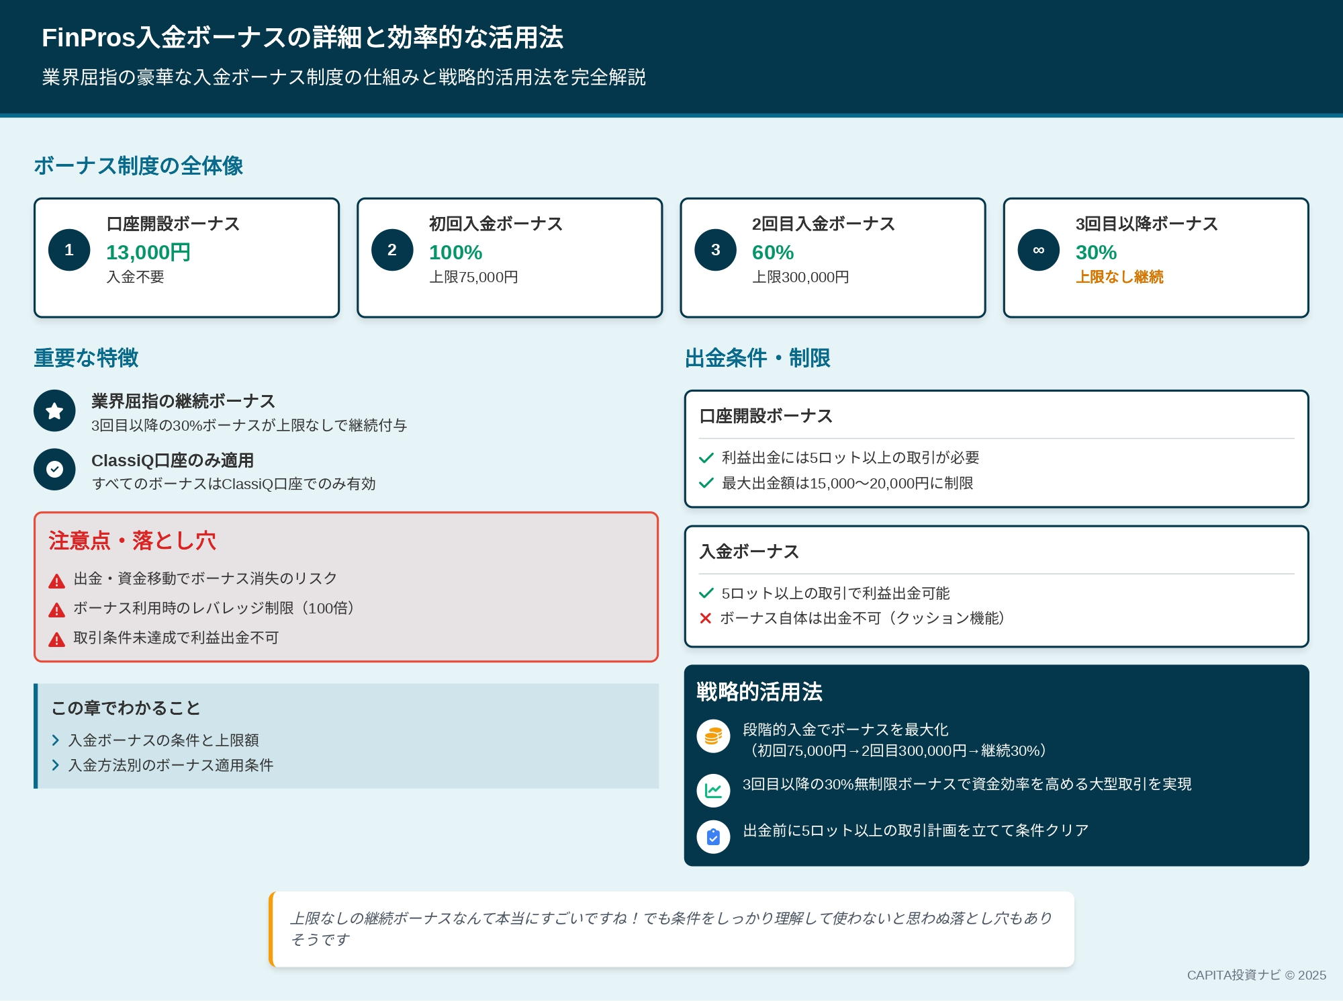Click the 口座開設ボーナス heading in withdrawal panel
Viewport: 1343px width, 1001px height.
(766, 416)
